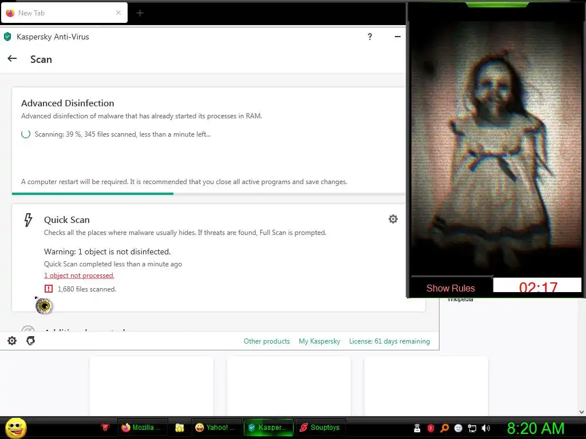
Task: Open My Kaspersky link
Action: coord(319,341)
